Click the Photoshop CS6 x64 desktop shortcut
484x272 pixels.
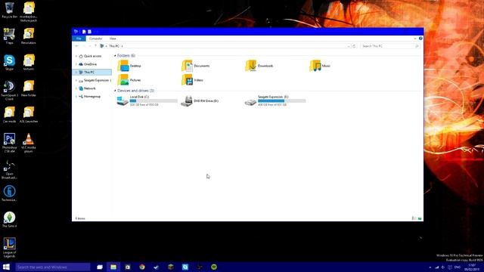coord(9,143)
